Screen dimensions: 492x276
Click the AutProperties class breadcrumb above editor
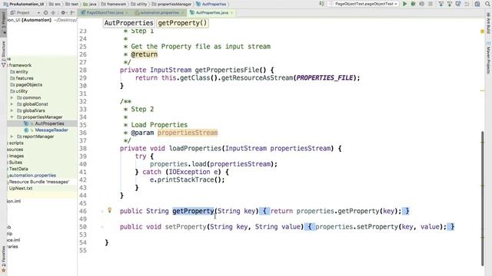[128, 23]
